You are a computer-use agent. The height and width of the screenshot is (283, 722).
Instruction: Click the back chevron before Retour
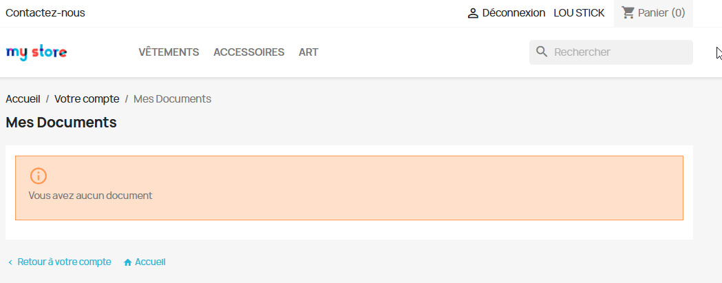[x=10, y=262]
